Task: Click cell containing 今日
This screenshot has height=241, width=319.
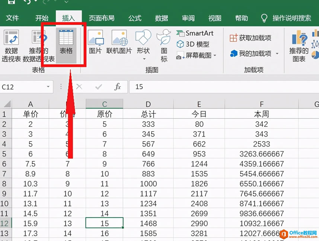Action: pyautogui.click(x=199, y=114)
